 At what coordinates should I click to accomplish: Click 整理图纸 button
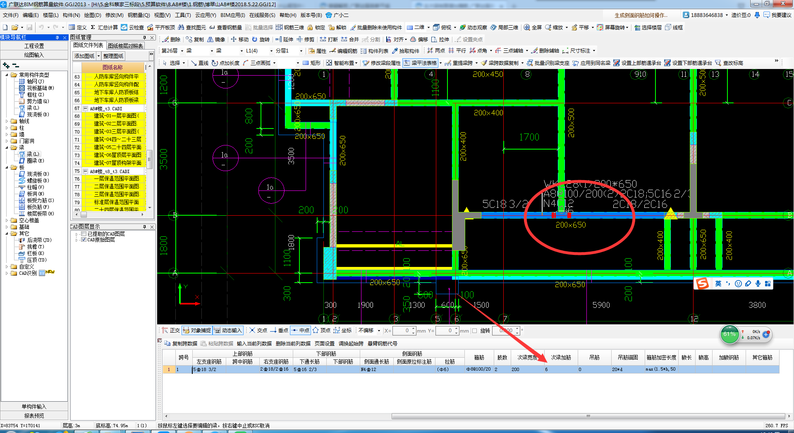[113, 56]
